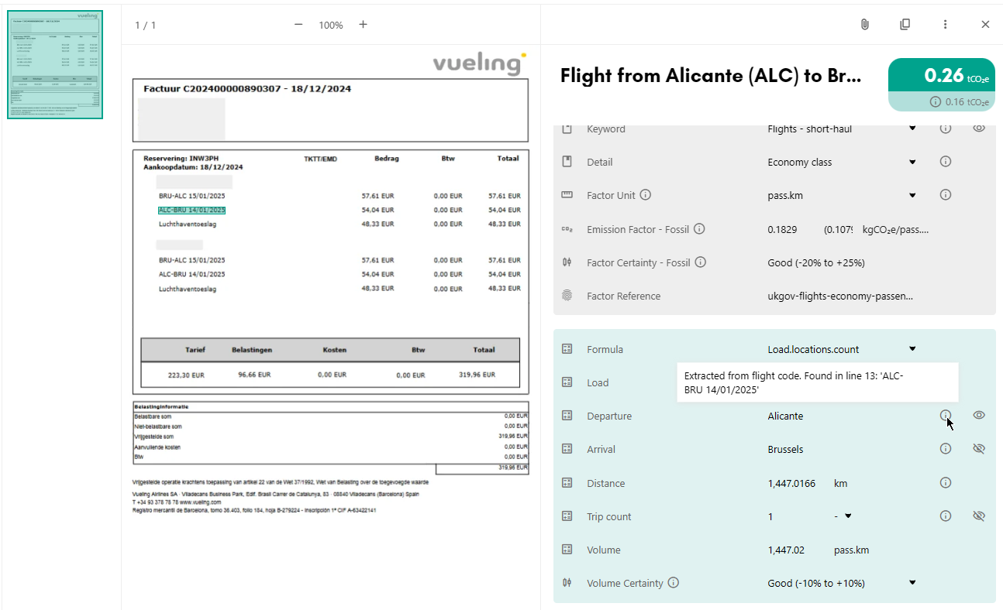
Task: Click info icon in Keyword row
Action: (x=945, y=129)
